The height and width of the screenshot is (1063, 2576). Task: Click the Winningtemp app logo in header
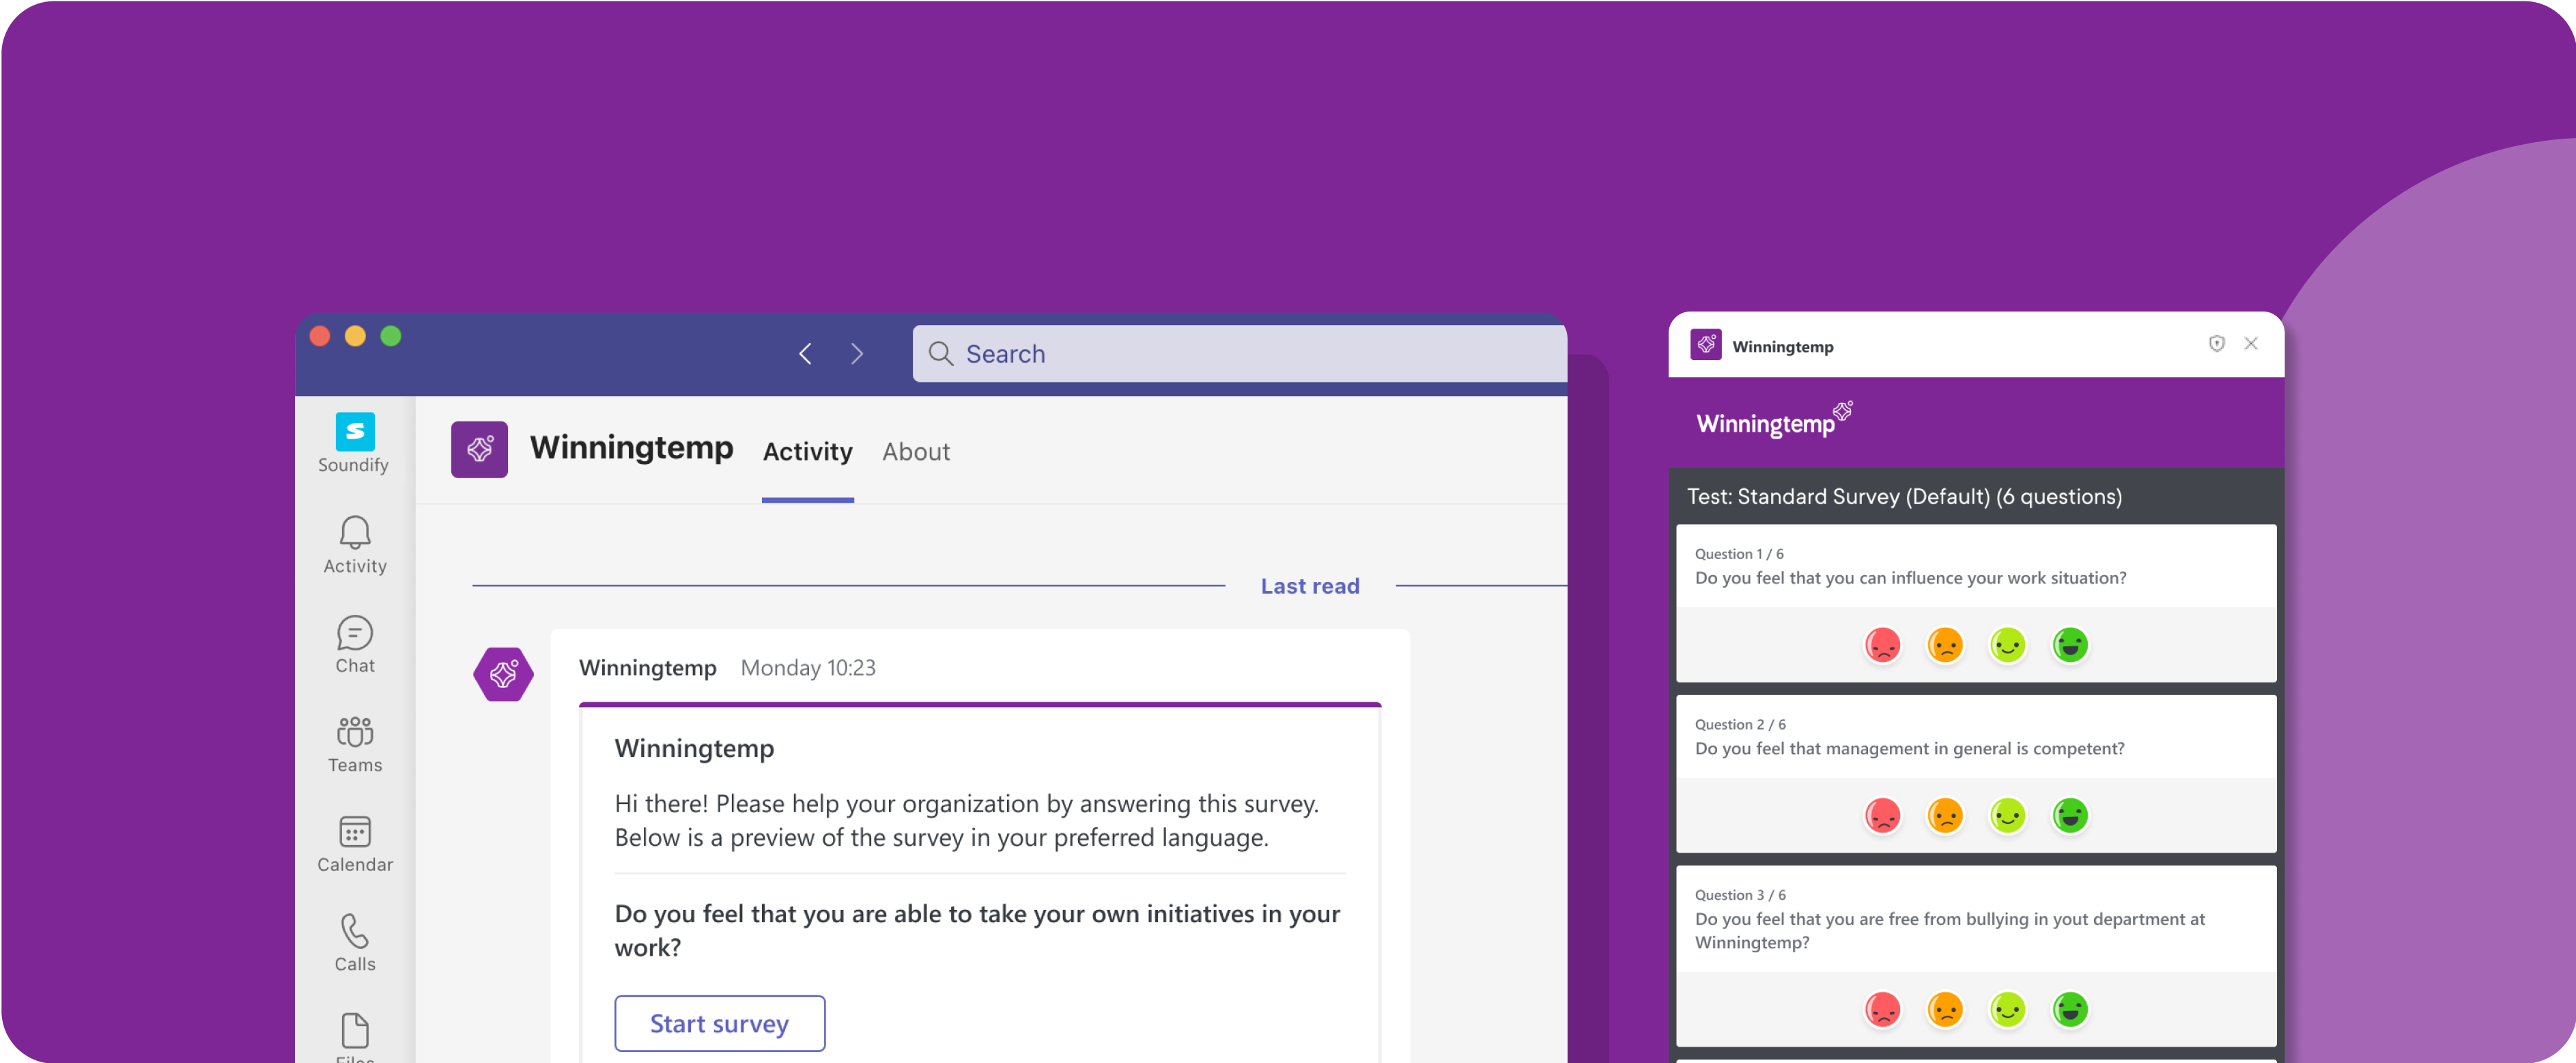(479, 450)
